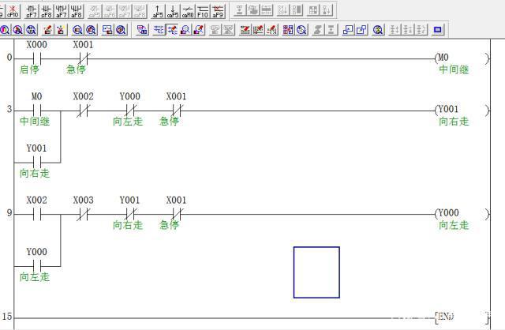Click the sF8 falling pulse contact button
The width and height of the screenshot is (505, 330).
(x=47, y=10)
